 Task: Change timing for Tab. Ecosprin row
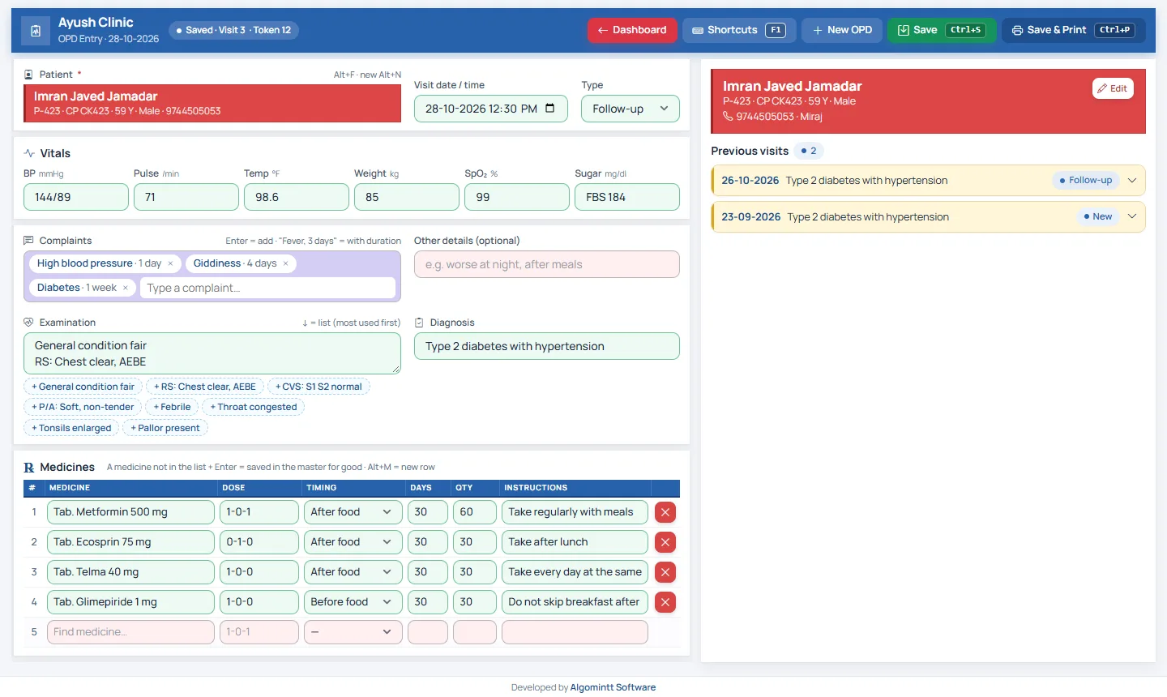353,542
